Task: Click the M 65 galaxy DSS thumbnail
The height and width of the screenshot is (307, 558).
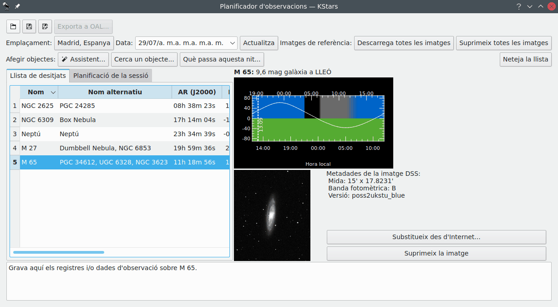Action: (272, 215)
